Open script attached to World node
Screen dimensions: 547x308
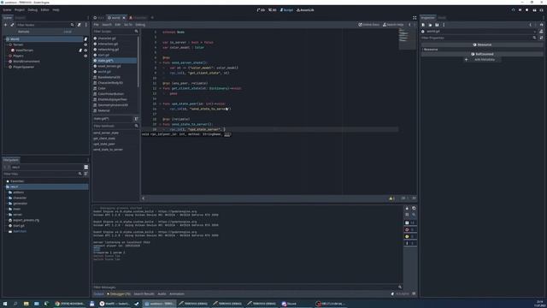tap(85, 39)
